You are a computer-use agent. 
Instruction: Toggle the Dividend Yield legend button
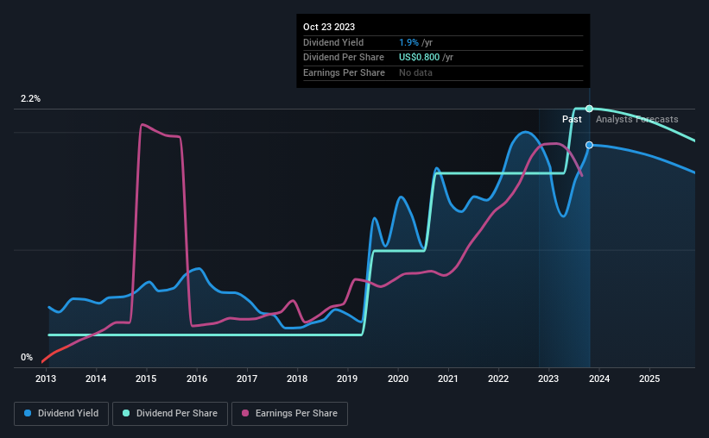coord(61,414)
